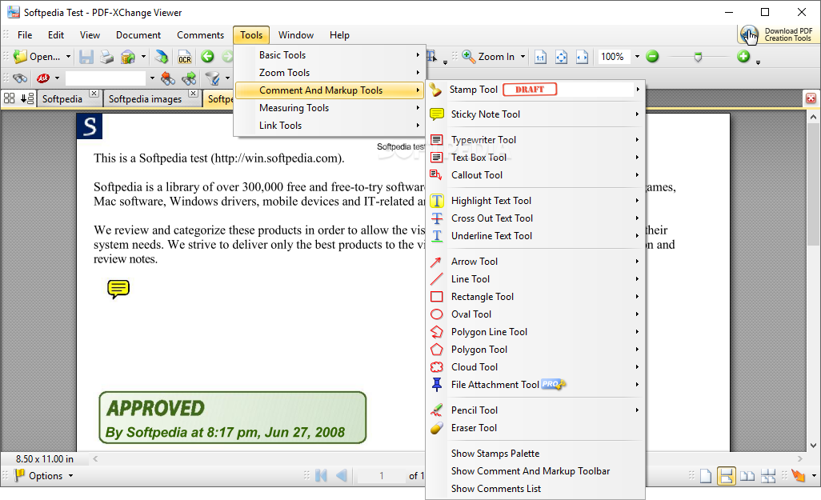Expand the Options dropdown arrow
This screenshot has height=500, width=821.
[x=70, y=475]
